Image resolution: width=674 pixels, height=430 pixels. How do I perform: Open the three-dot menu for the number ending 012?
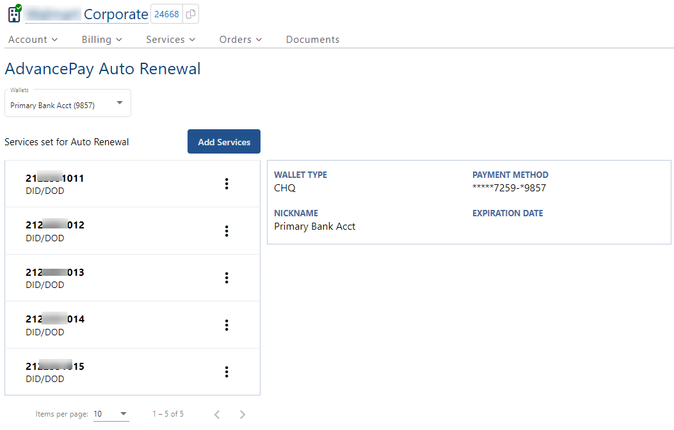click(x=227, y=231)
